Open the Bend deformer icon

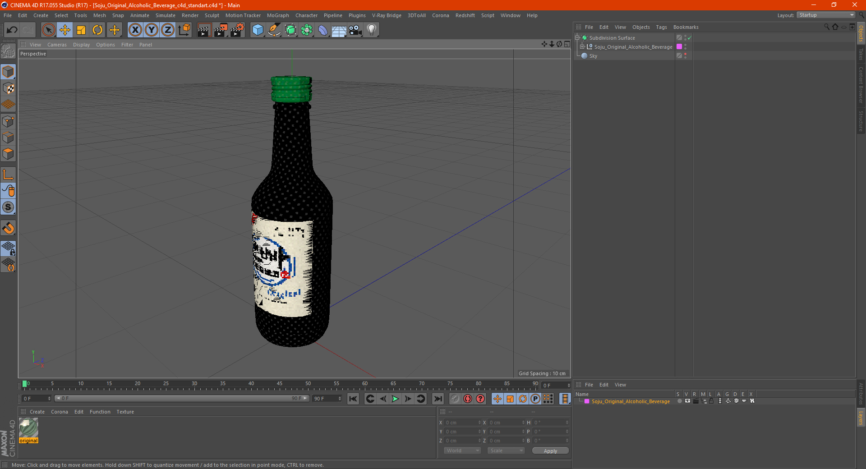click(x=323, y=30)
